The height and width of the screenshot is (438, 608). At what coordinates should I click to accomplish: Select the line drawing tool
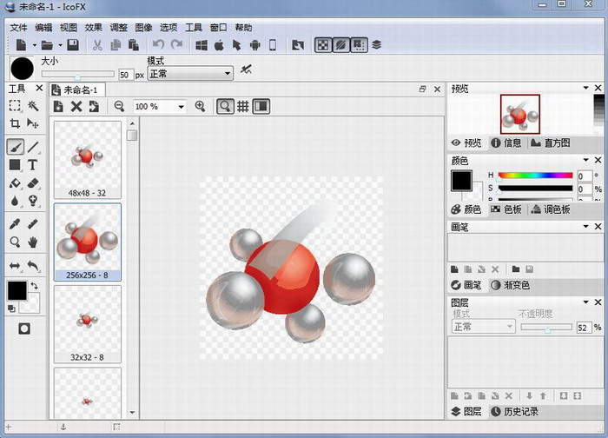[x=33, y=147]
